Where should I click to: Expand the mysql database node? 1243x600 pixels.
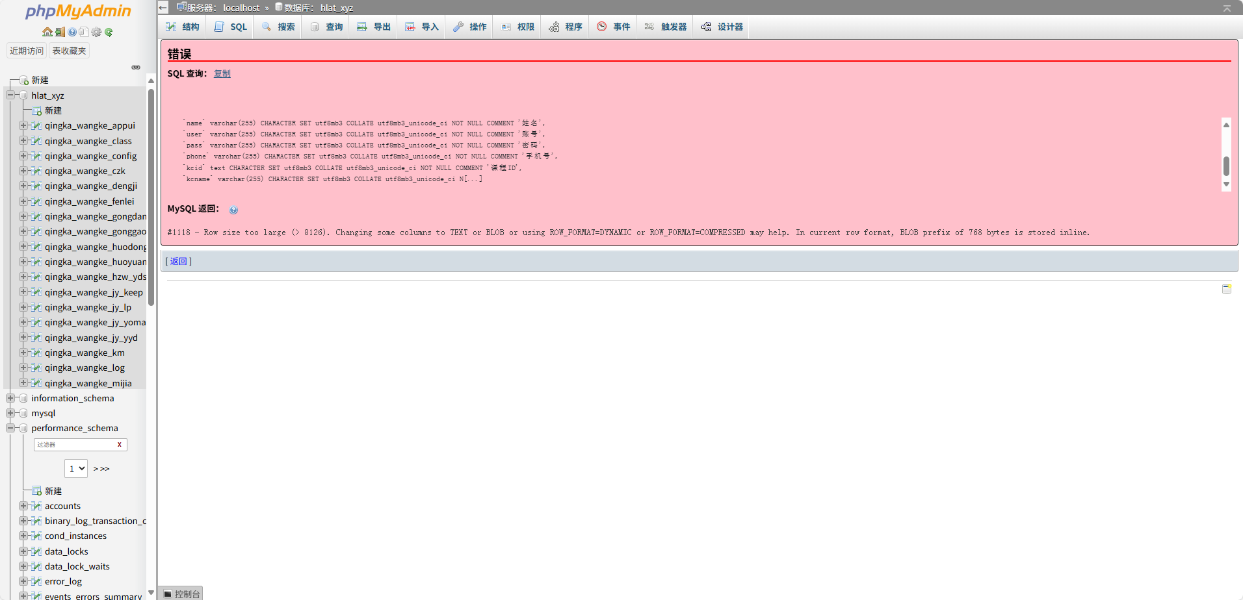pos(10,413)
